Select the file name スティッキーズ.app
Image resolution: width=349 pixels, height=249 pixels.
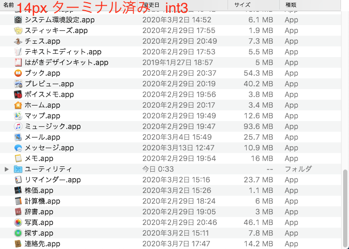click(x=56, y=30)
